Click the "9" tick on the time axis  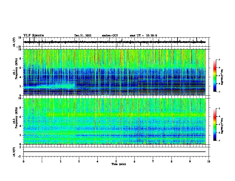pyautogui.click(x=190, y=161)
